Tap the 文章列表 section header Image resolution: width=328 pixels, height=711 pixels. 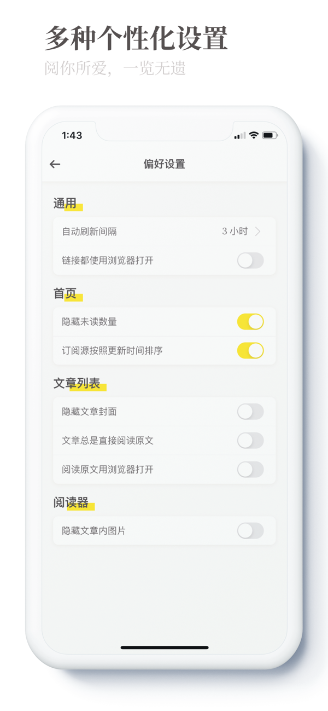77,384
